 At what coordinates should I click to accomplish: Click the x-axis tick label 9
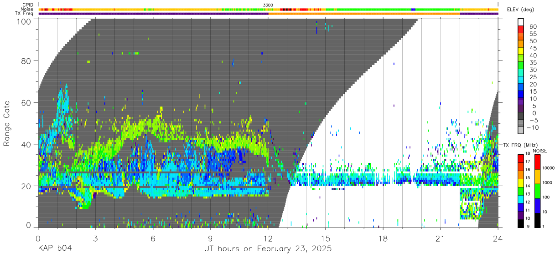(x=210, y=238)
